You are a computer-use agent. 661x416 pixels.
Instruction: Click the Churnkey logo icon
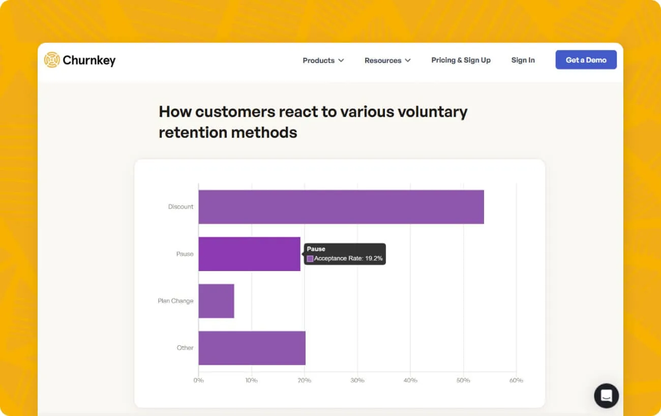(52, 60)
